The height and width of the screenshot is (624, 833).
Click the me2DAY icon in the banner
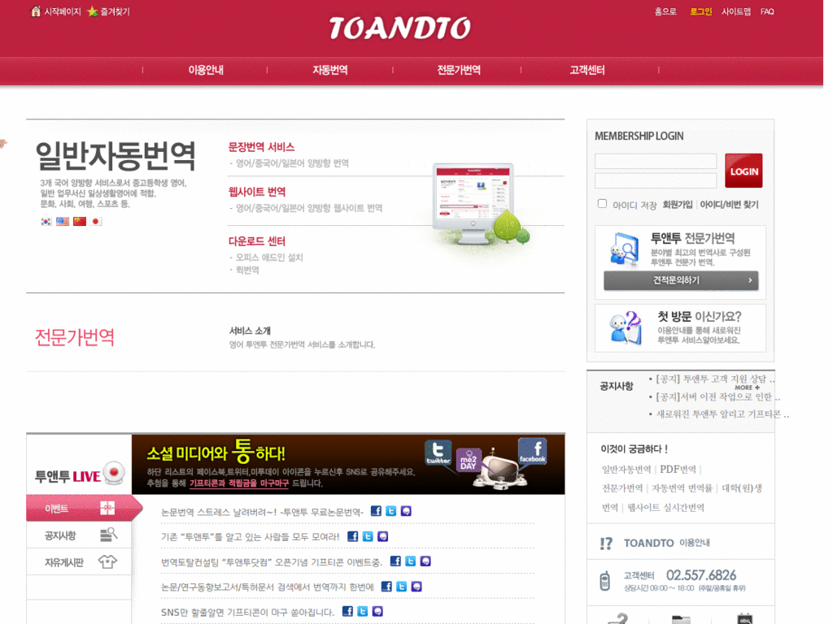[468, 460]
